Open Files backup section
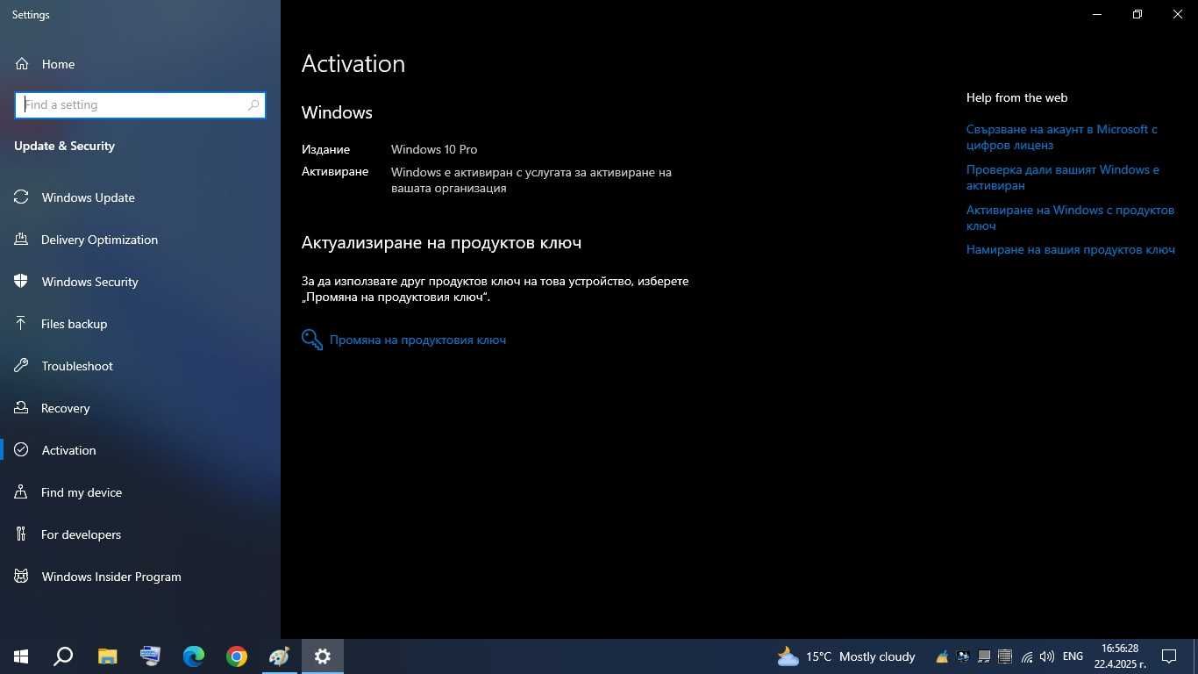The height and width of the screenshot is (674, 1198). (x=140, y=324)
